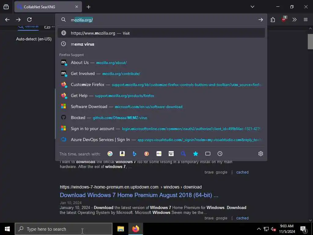313x235 pixels.
Task: Show more tools overflow chevrons
Action: (x=294, y=20)
